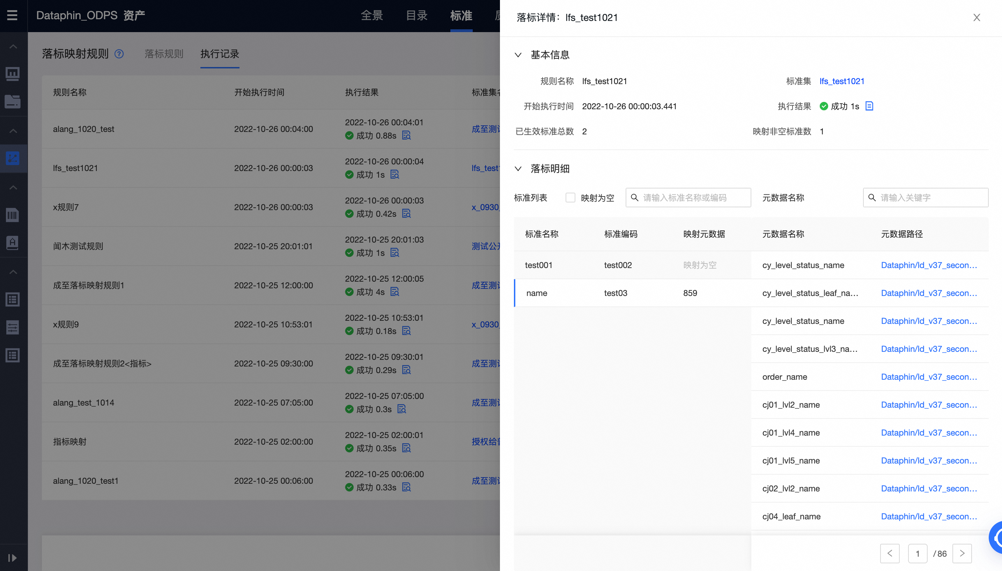
Task: Collapse the 落标明细 section
Action: click(x=518, y=169)
